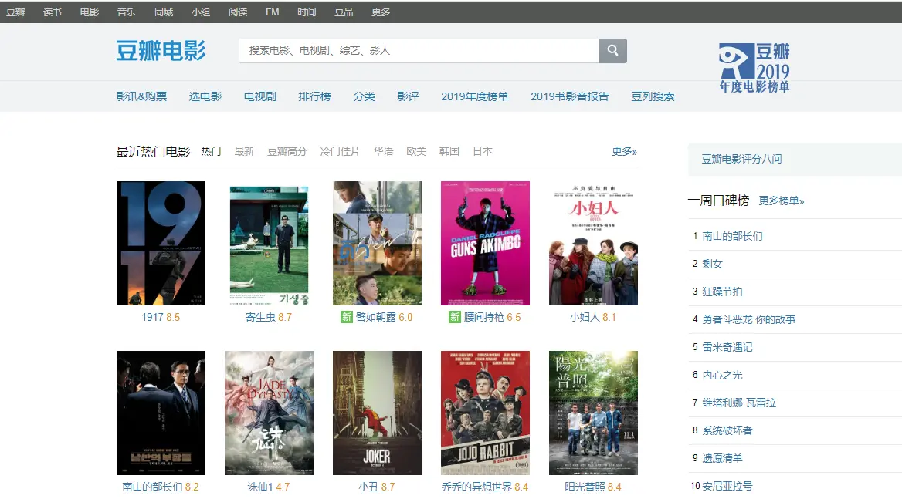Click 更多榜单» next to 一周口碑榜
The image size is (902, 499).
tap(782, 201)
